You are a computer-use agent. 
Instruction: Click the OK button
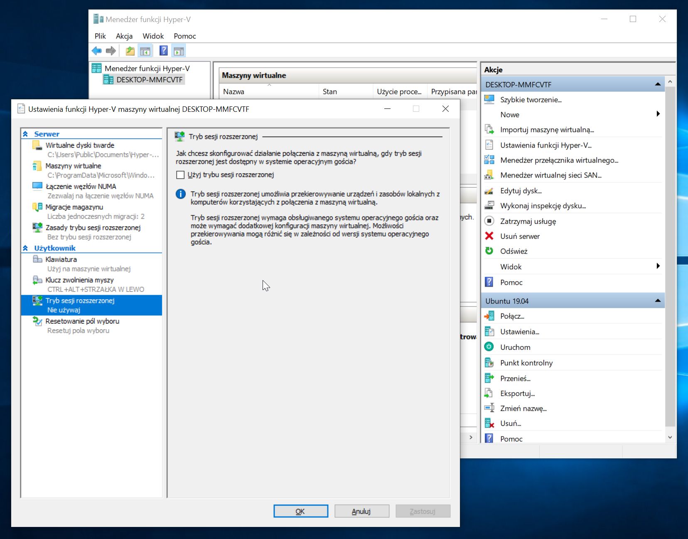click(300, 511)
